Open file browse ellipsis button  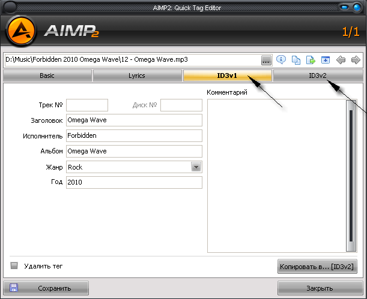click(x=266, y=60)
